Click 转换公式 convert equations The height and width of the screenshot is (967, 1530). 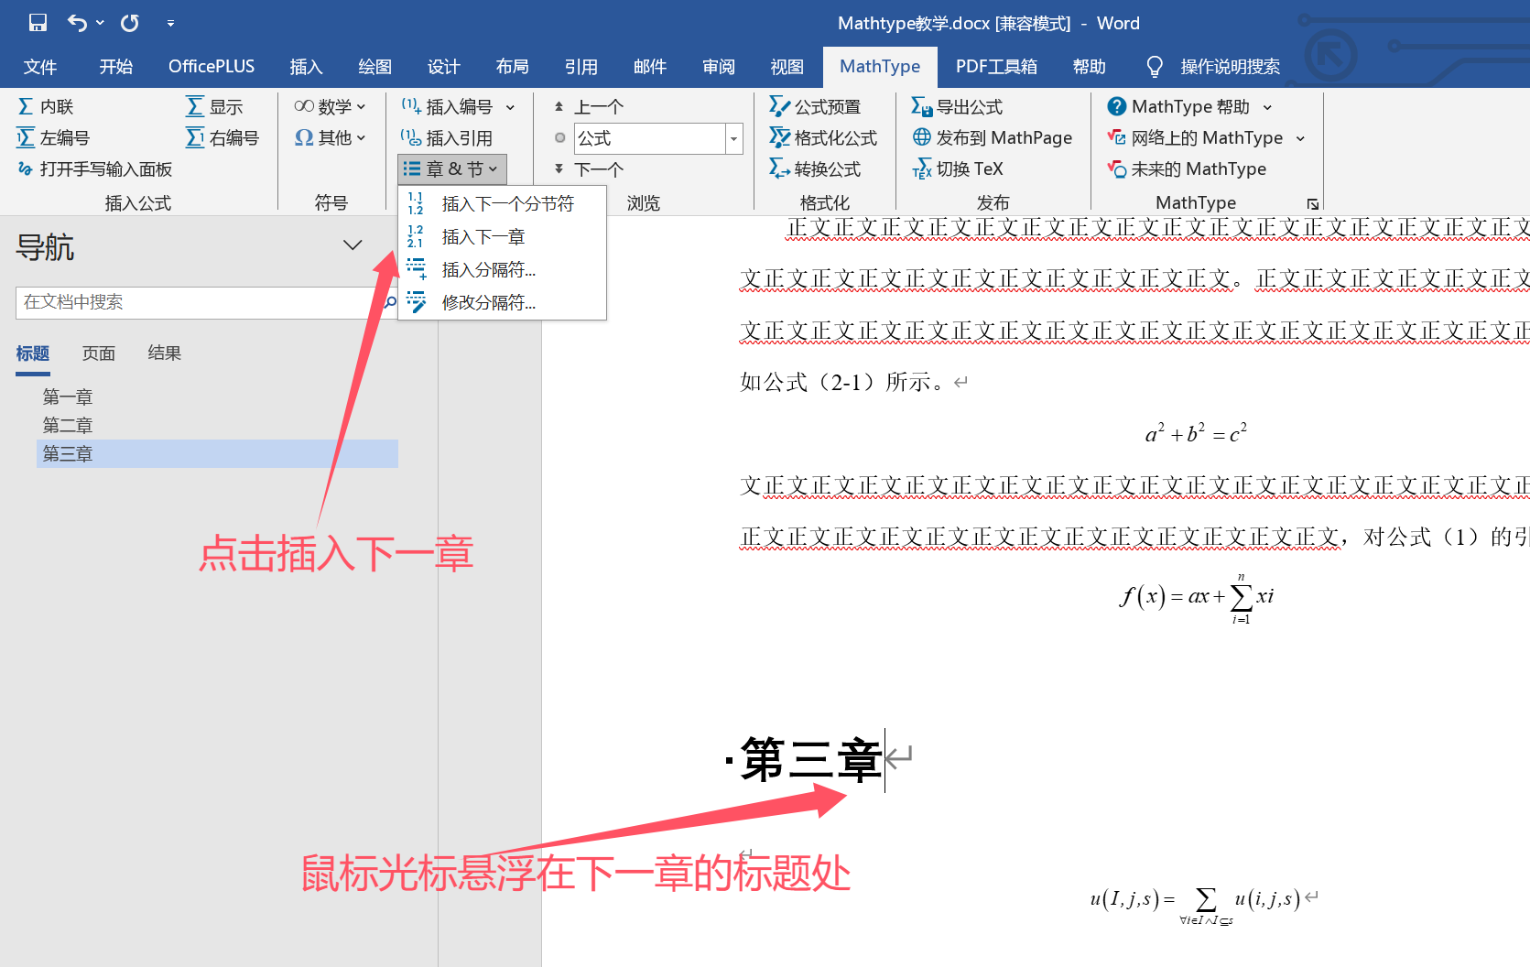coord(815,169)
